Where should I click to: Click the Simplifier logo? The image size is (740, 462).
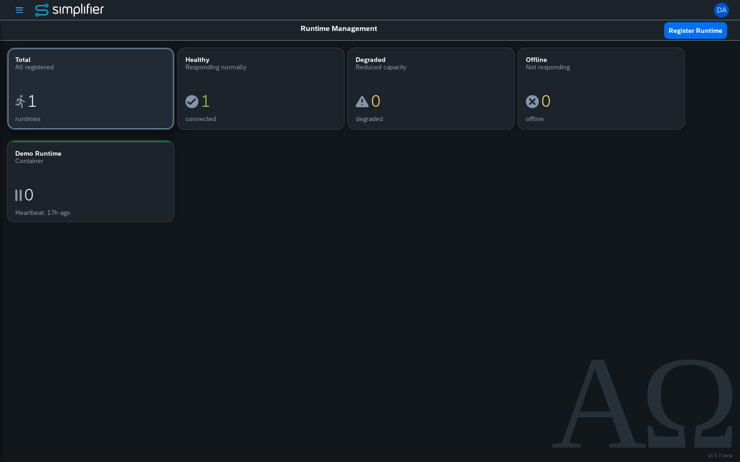click(69, 10)
